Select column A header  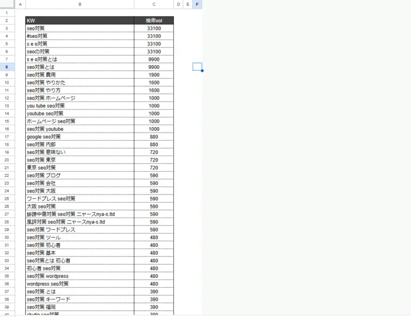20,4
